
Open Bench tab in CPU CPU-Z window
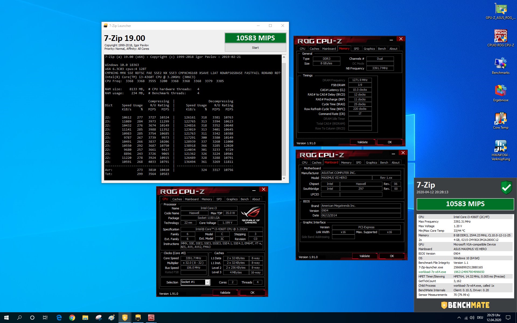tap(244, 199)
